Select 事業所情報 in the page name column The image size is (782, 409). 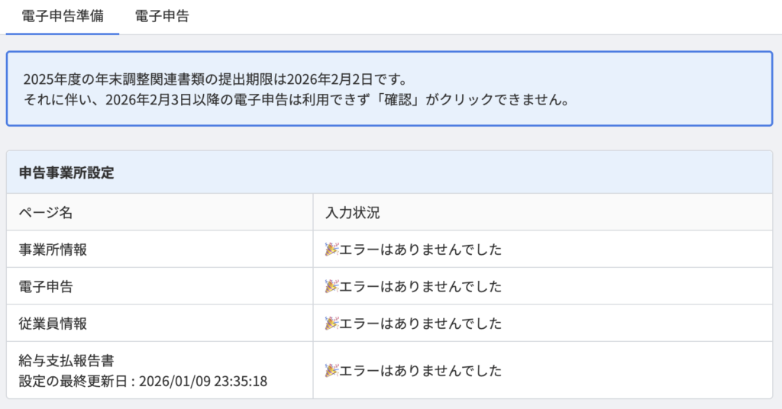[x=53, y=250]
